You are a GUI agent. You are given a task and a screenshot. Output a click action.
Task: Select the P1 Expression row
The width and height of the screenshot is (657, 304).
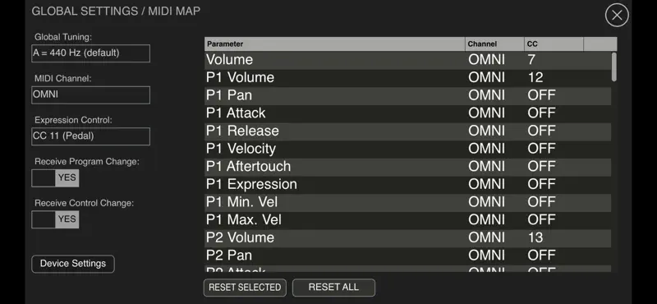coord(407,185)
